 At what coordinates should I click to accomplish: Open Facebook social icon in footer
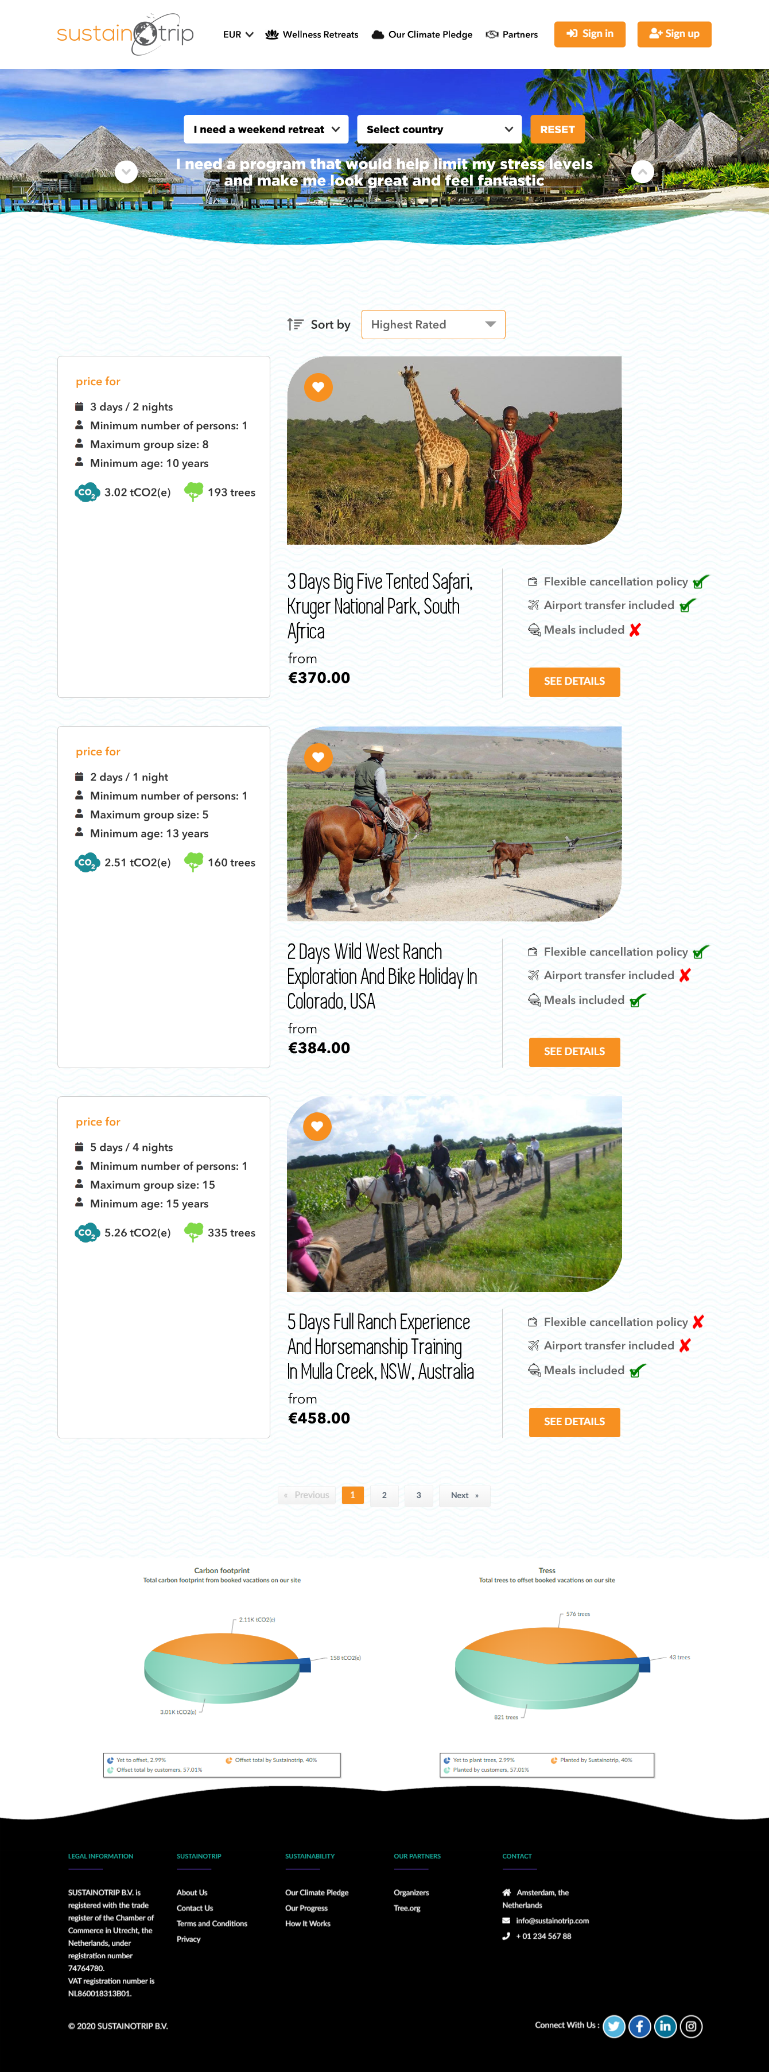(x=639, y=2026)
